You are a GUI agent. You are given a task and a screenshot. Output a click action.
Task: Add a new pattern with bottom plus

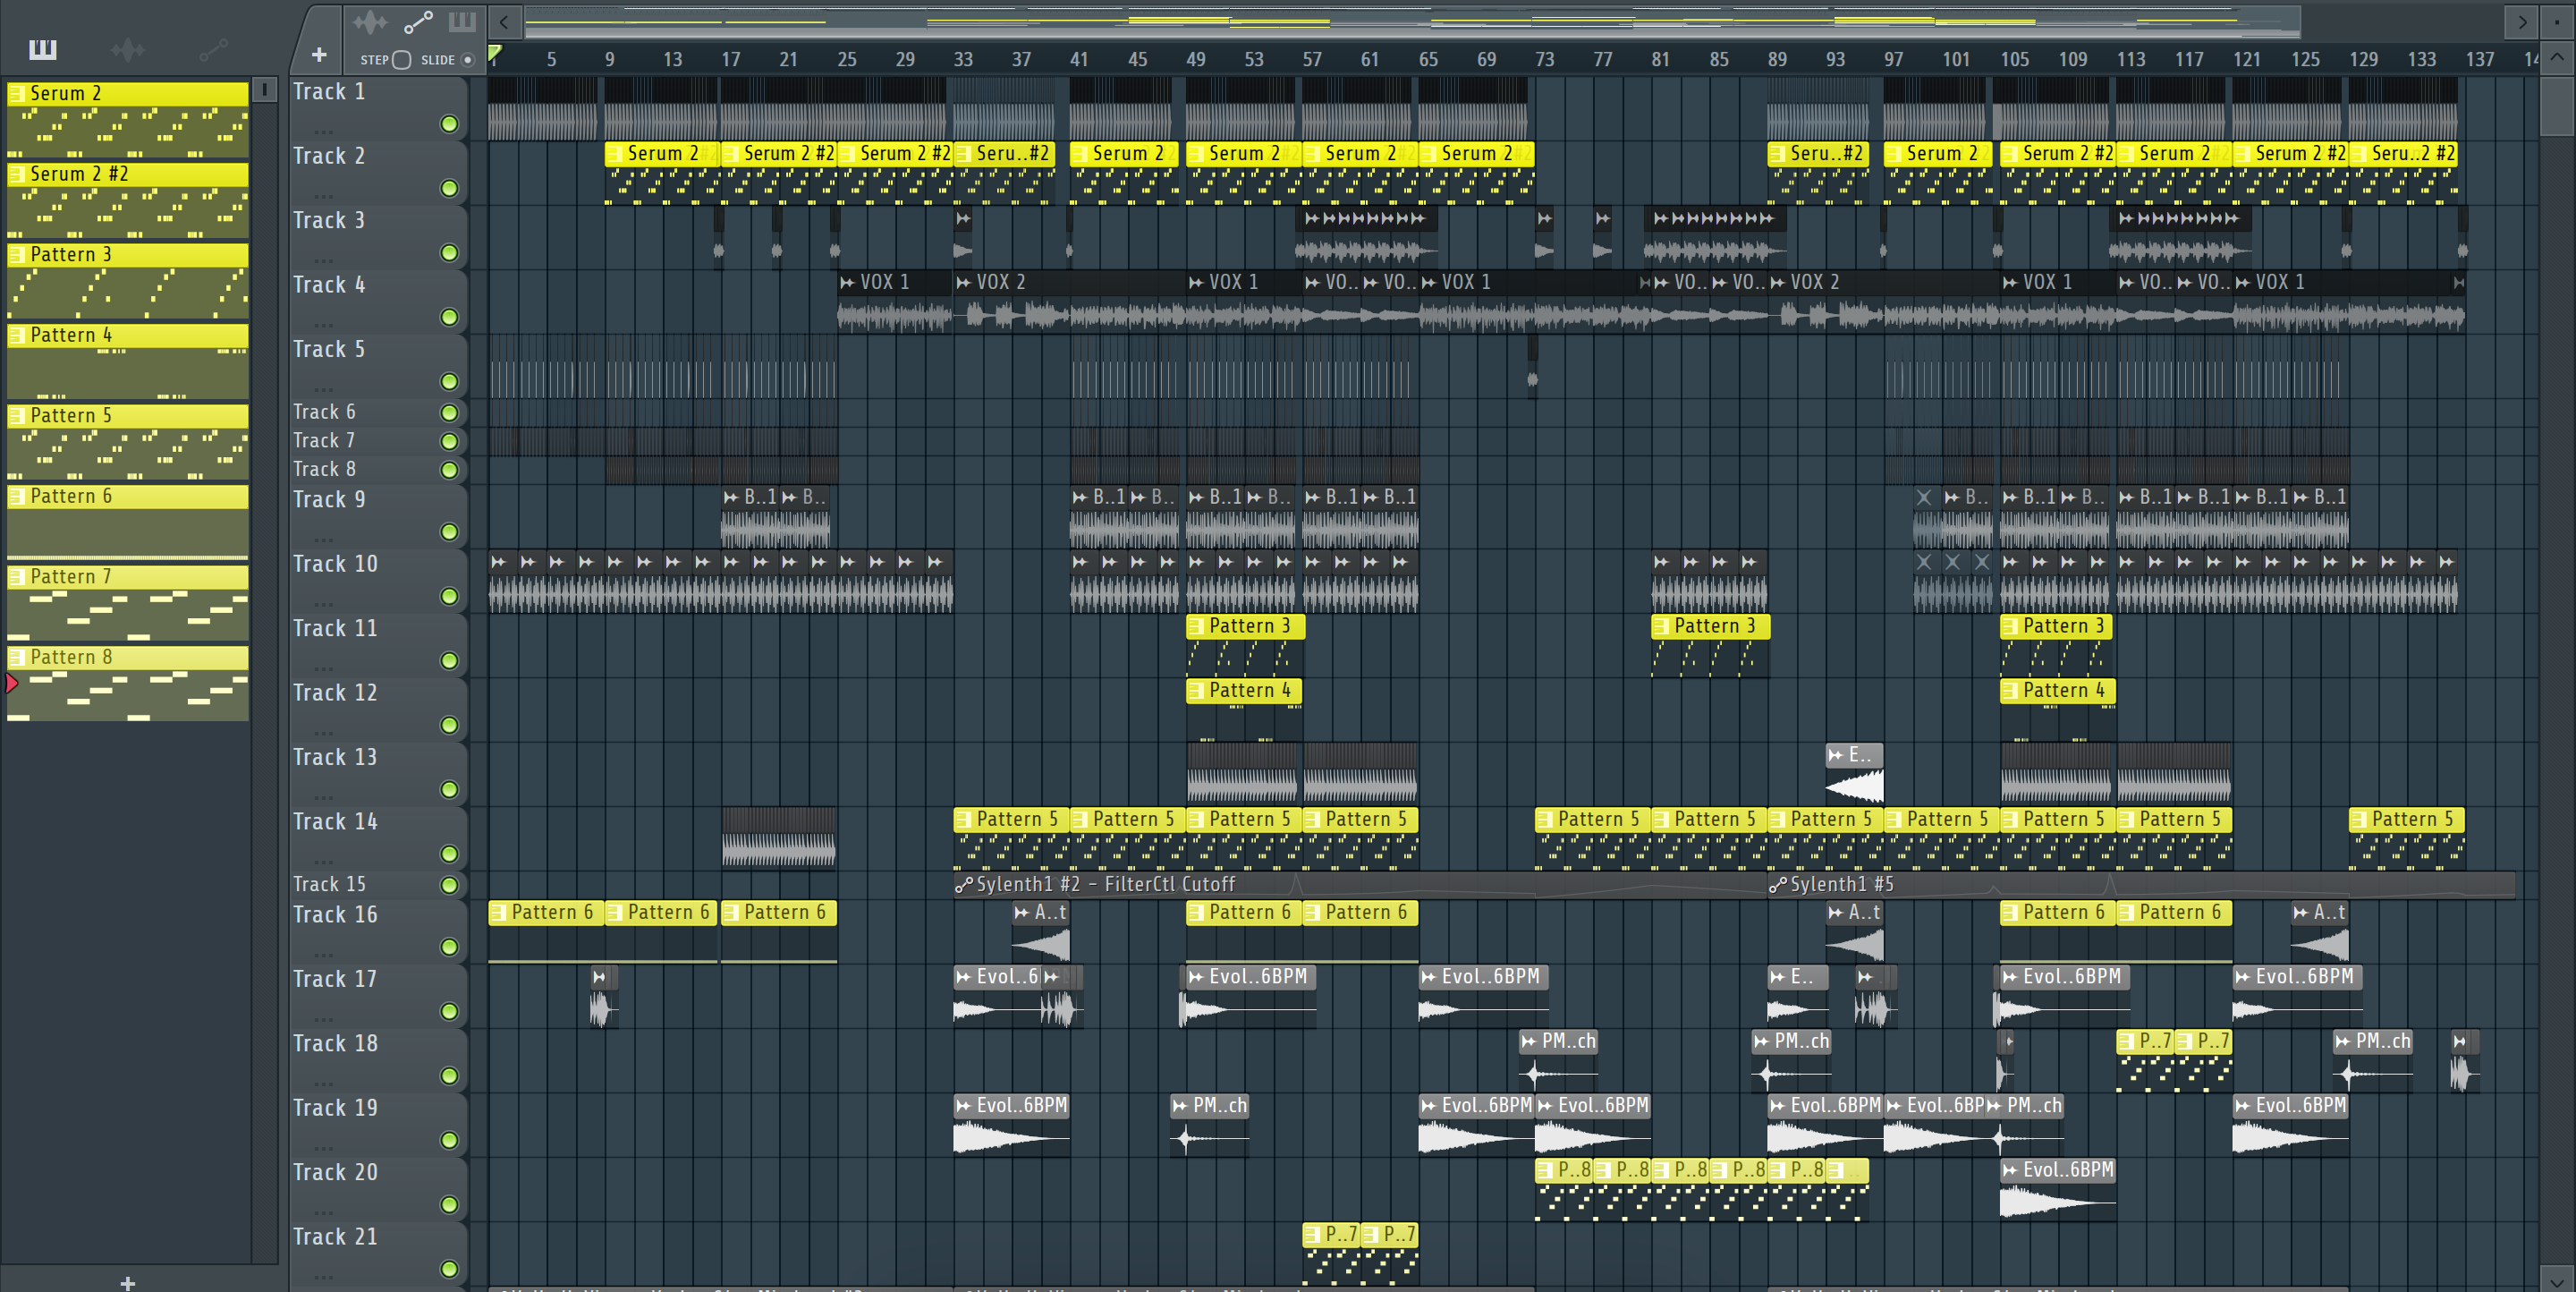pos(127,1282)
